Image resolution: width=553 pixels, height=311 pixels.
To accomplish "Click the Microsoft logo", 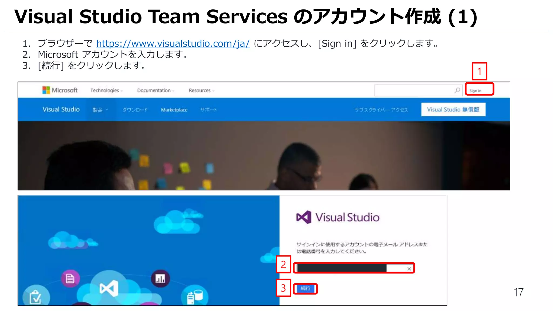I will (x=60, y=90).
